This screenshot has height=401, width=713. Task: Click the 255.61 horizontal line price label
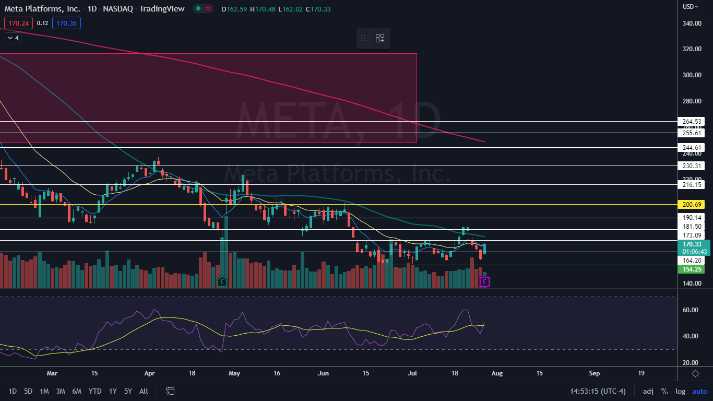691,133
